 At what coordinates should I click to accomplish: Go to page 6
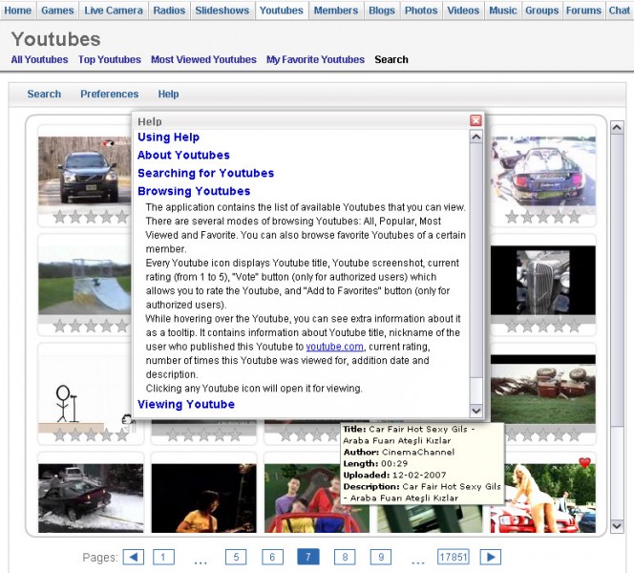[272, 557]
